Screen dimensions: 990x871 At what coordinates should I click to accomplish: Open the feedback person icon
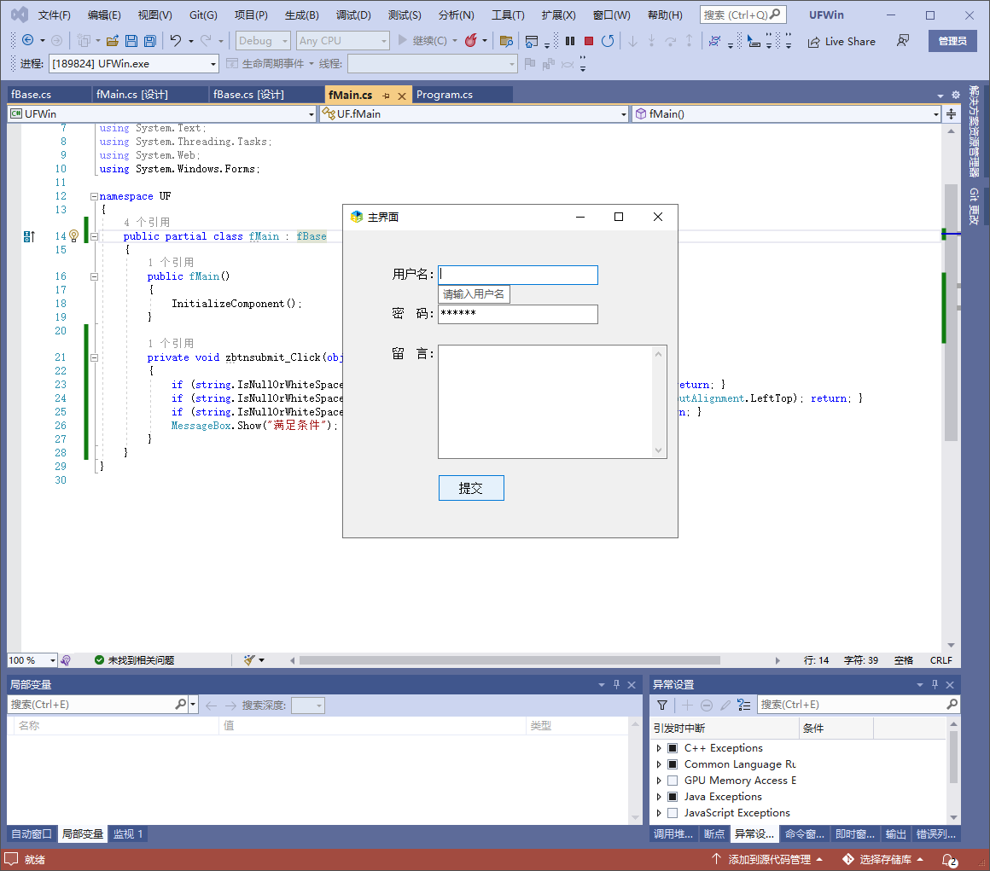pos(903,40)
